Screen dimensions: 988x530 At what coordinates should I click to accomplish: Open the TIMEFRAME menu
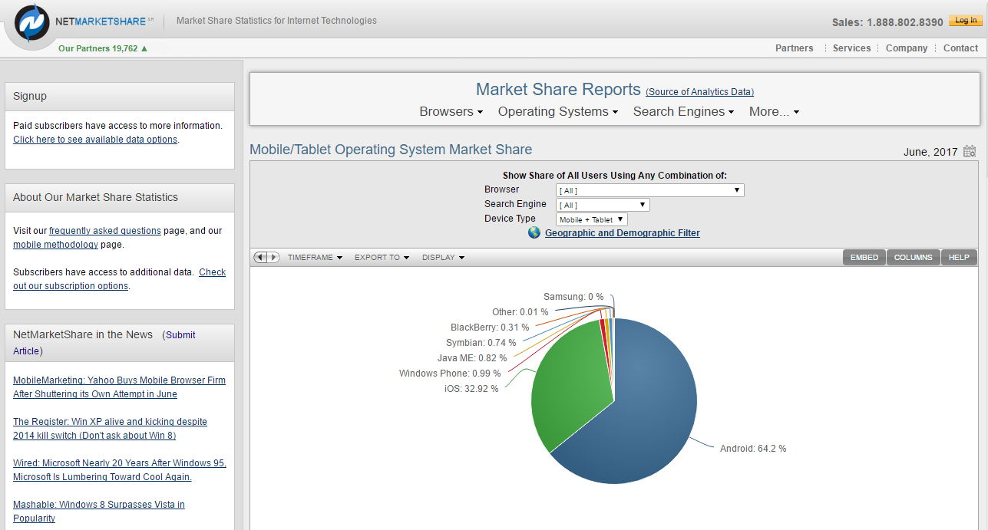[x=315, y=258]
